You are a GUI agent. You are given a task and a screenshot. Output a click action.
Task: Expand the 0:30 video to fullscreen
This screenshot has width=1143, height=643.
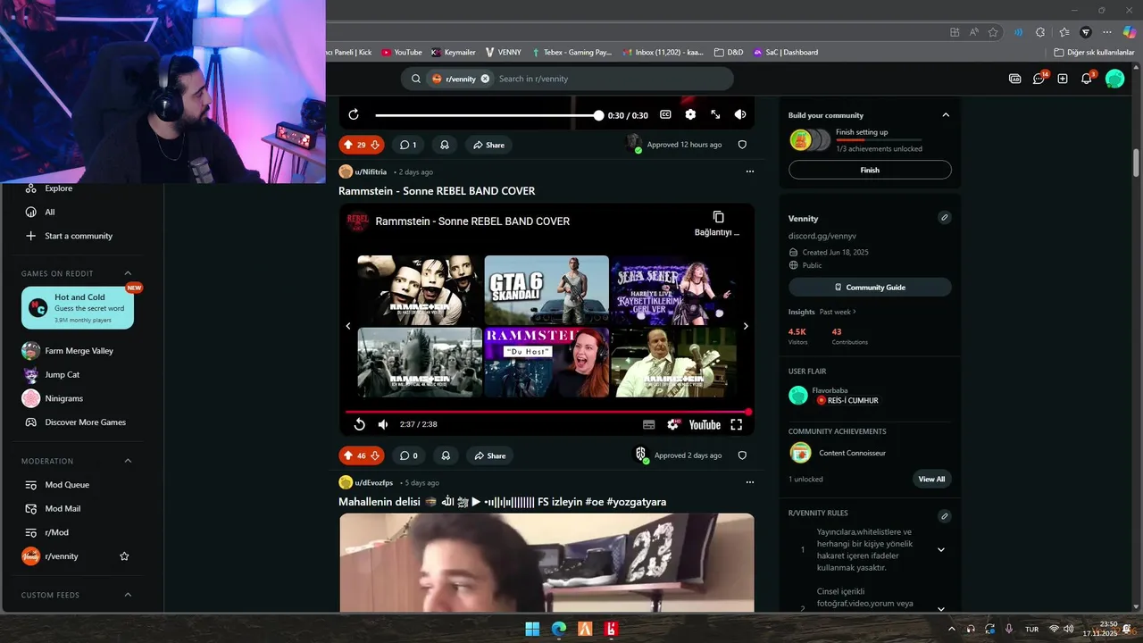point(715,114)
